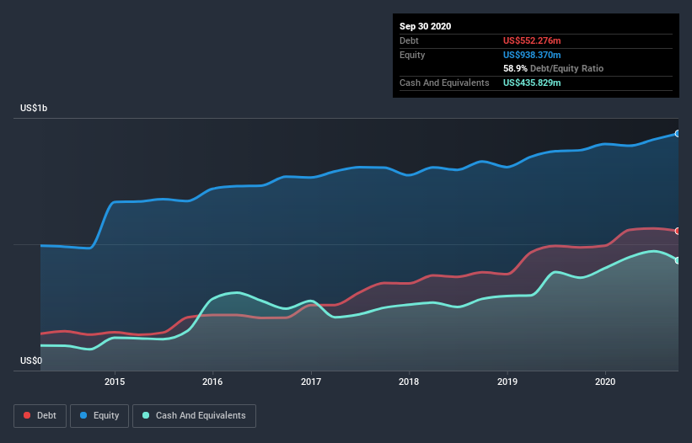Click the US$0 y-axis label
This screenshot has height=443, width=692.
[31, 360]
